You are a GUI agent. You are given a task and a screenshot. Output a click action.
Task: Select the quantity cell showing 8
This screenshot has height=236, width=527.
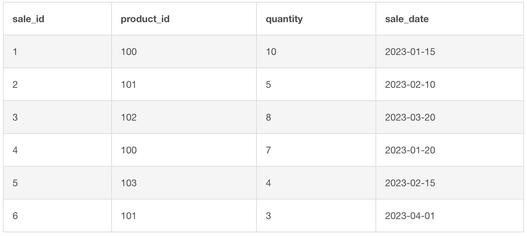tap(268, 118)
